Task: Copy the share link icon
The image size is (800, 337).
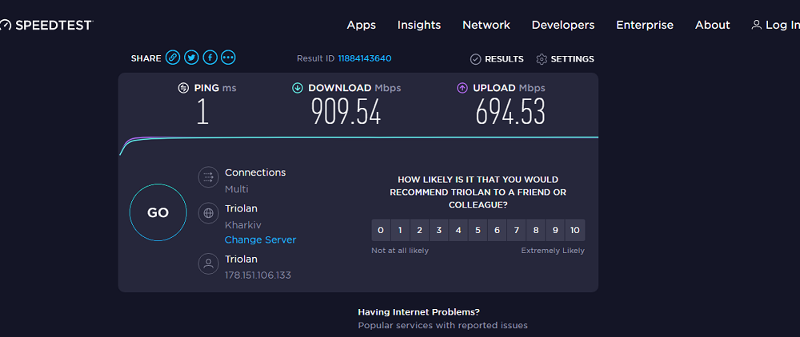Action: (x=173, y=57)
